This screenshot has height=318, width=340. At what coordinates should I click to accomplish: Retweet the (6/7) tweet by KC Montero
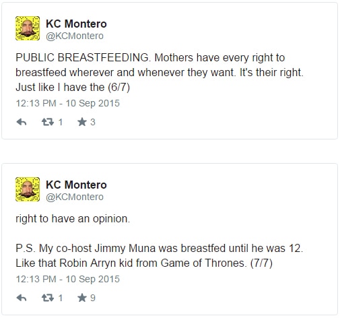[48, 122]
